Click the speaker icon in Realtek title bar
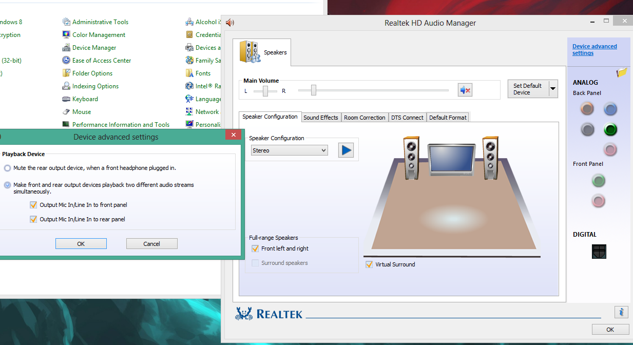The width and height of the screenshot is (633, 345). 230,23
